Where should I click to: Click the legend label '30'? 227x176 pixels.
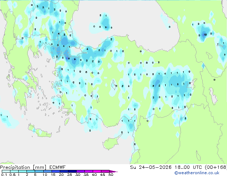click(78, 175)
